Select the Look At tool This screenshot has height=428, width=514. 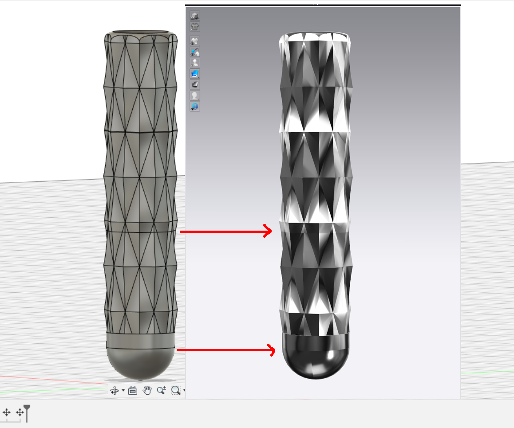(132, 391)
